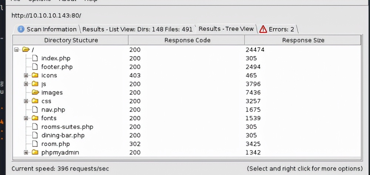
Task: Click response size 2494 of footer.php
Action: pyautogui.click(x=253, y=67)
